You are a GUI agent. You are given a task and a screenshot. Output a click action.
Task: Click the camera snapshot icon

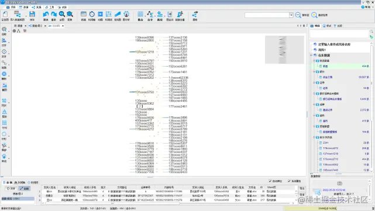click(339, 184)
